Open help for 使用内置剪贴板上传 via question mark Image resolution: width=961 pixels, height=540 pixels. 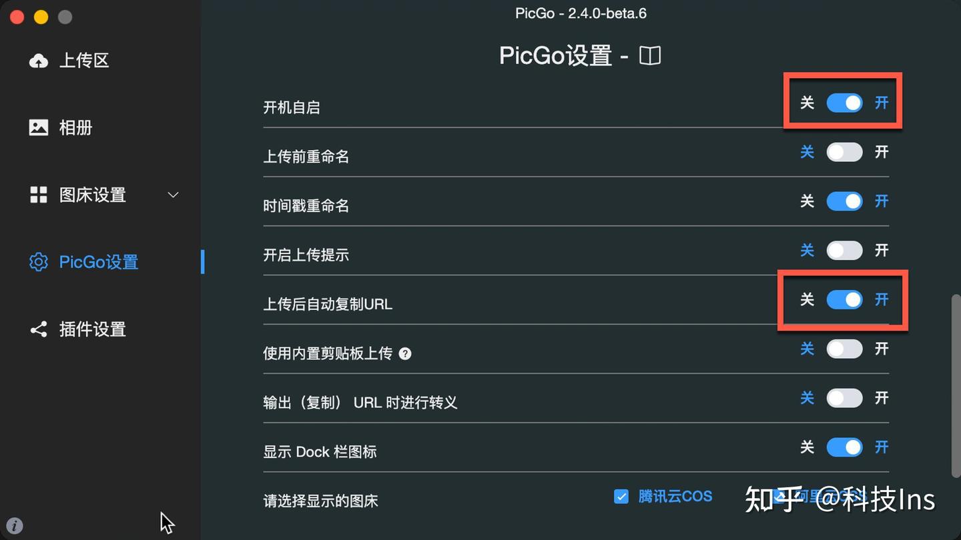405,354
